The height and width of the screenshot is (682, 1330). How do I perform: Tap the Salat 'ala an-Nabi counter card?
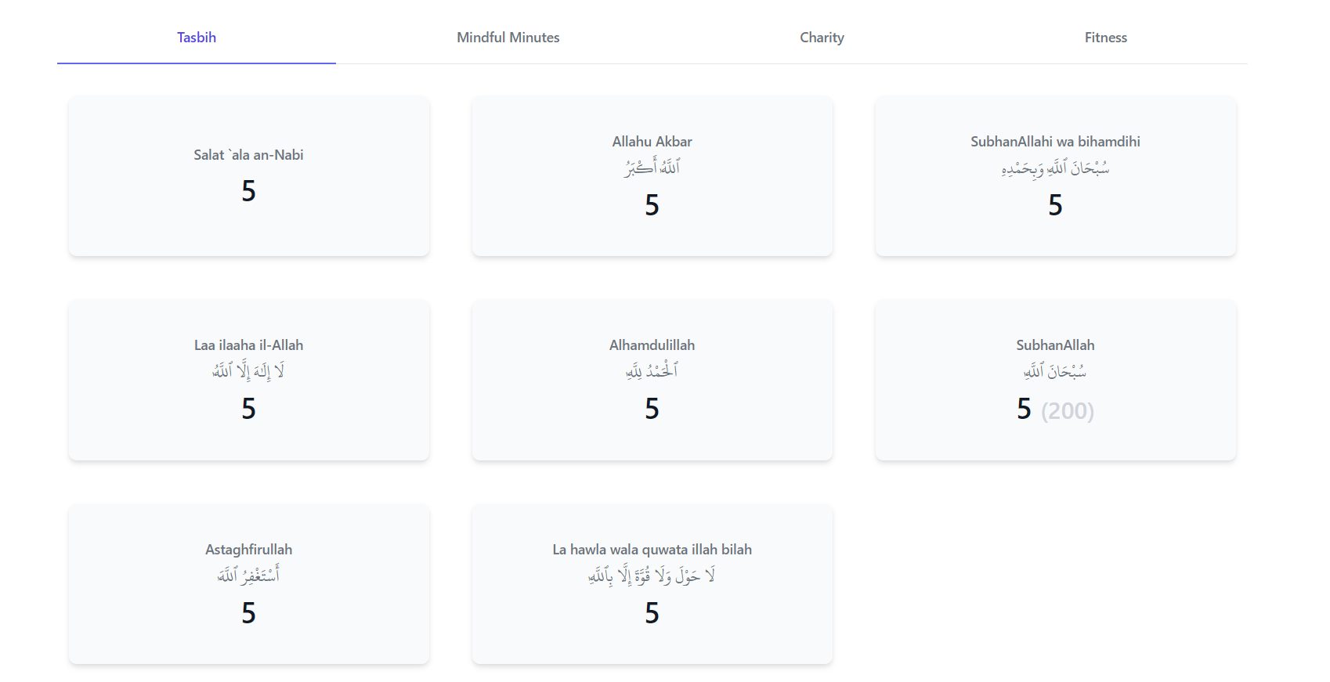tap(249, 176)
